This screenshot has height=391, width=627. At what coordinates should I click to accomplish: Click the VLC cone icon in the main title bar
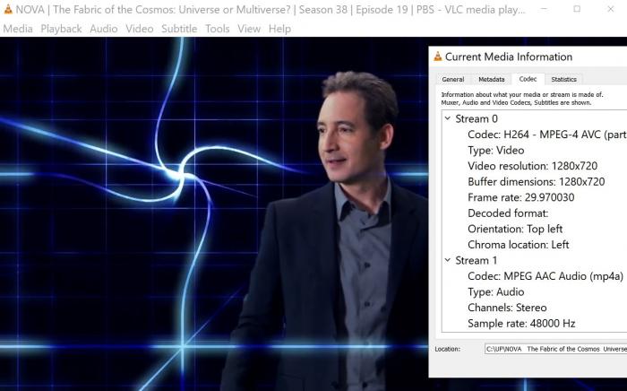coord(8,9)
